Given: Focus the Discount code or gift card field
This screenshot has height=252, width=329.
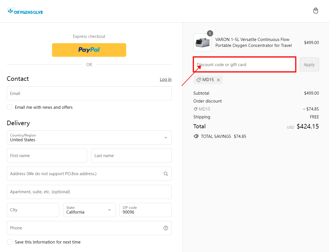Looking at the screenshot, I should point(245,65).
